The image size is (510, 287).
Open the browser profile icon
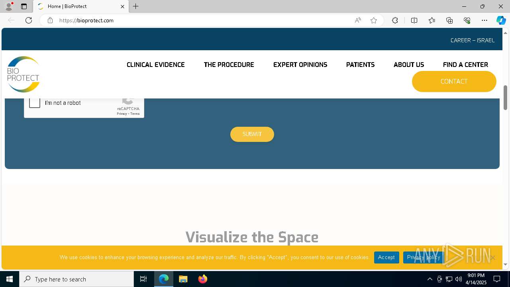[9, 6]
